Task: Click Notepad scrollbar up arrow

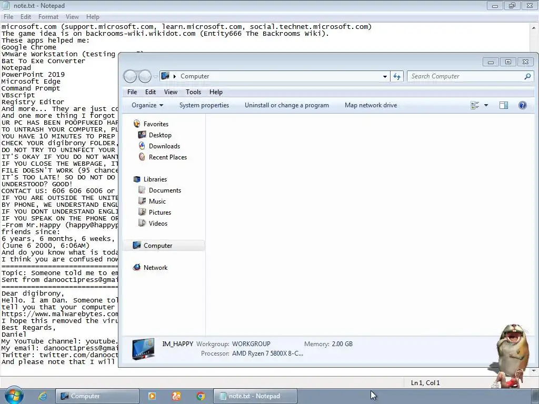Action: point(534,27)
